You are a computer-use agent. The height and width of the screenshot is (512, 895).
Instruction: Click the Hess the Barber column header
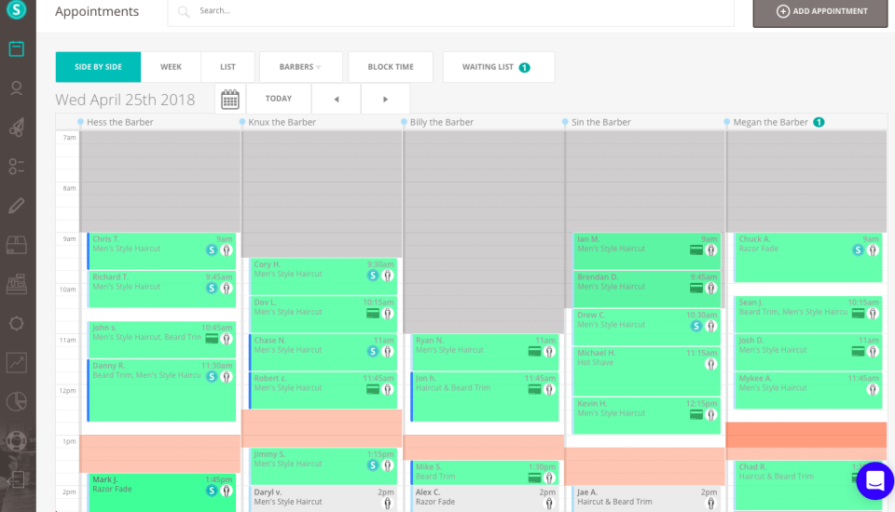tap(120, 122)
